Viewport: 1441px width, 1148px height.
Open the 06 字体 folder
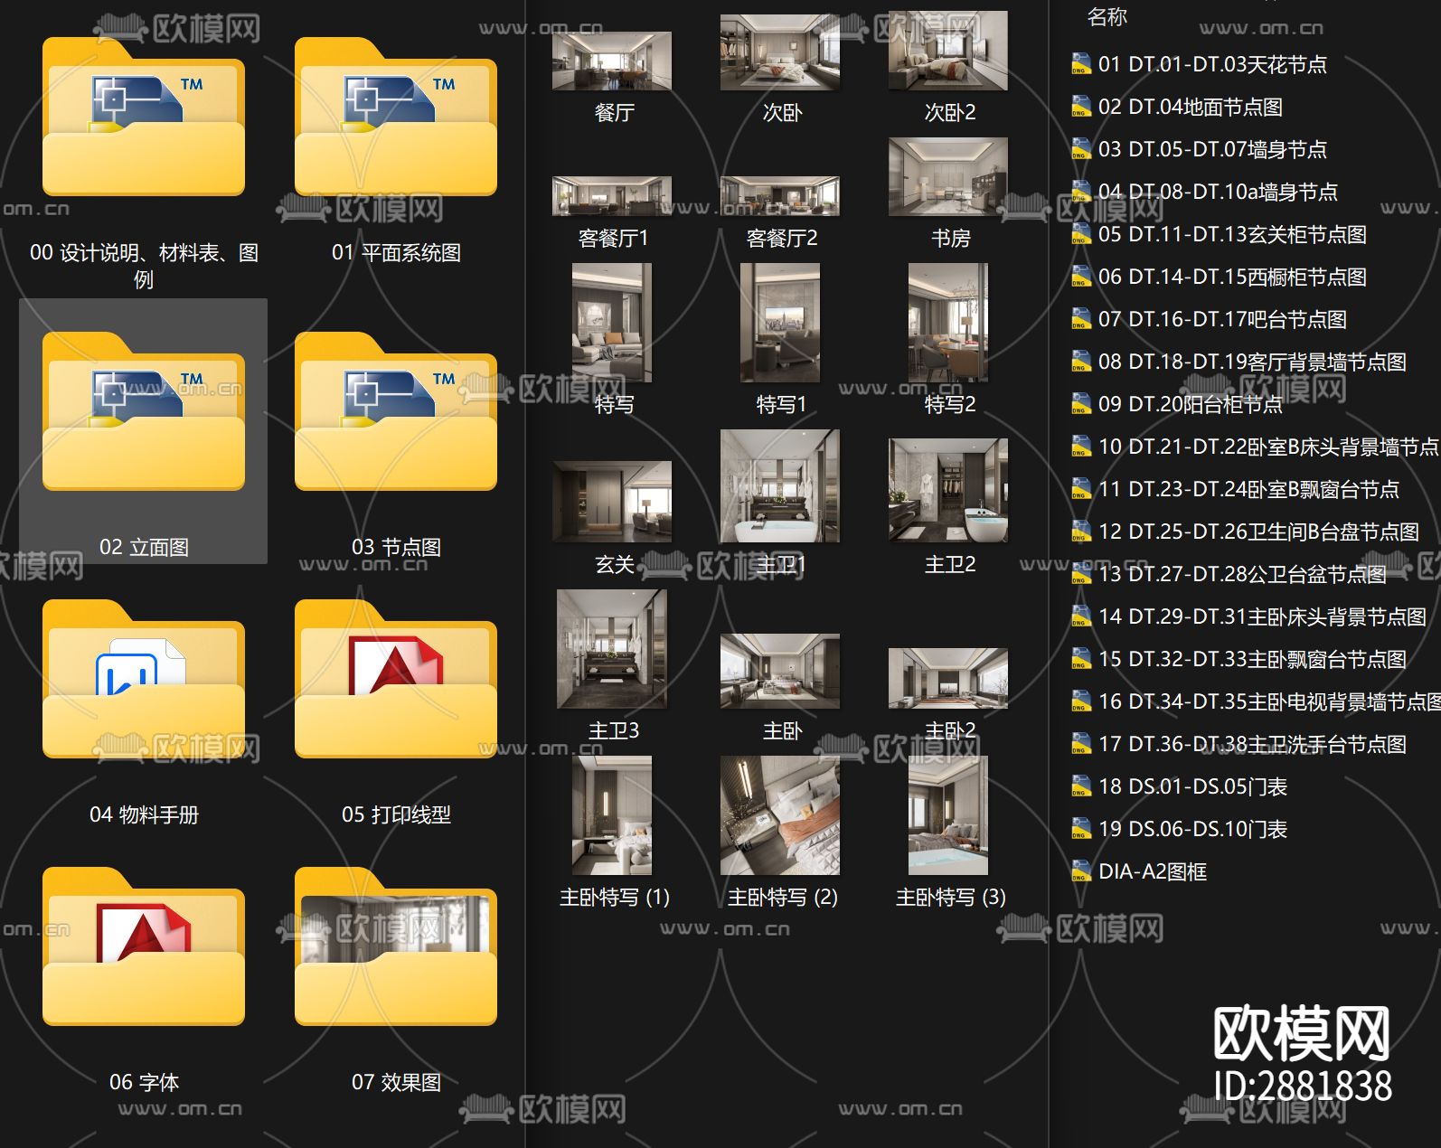(x=144, y=947)
